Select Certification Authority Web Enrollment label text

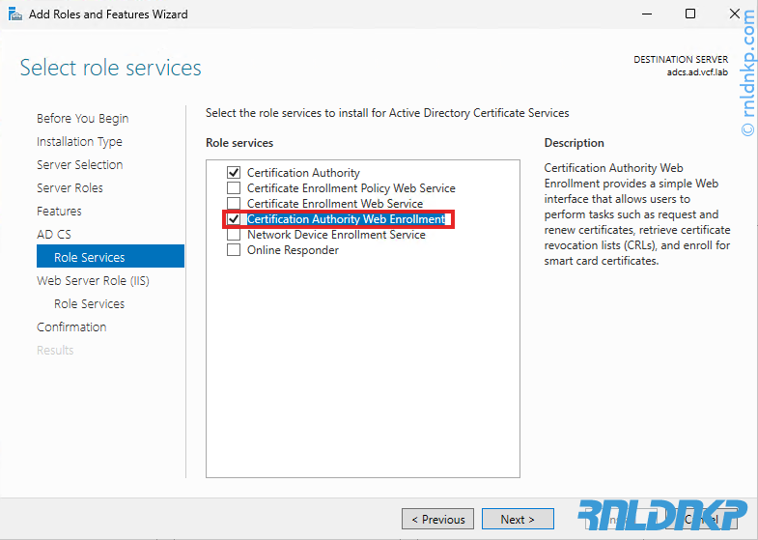tap(346, 219)
